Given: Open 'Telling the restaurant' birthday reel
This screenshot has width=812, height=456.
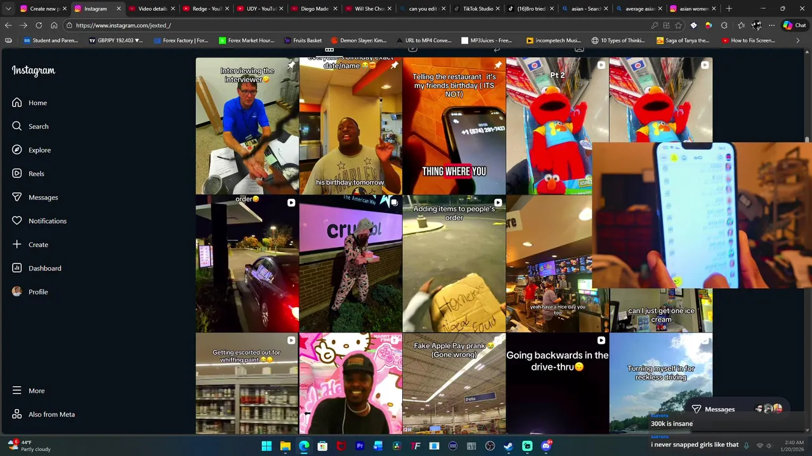Looking at the screenshot, I should point(454,126).
